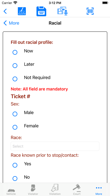This screenshot has height=196, width=110.
Task: Save the ticket with floppy disk icon
Action: [x=41, y=11]
